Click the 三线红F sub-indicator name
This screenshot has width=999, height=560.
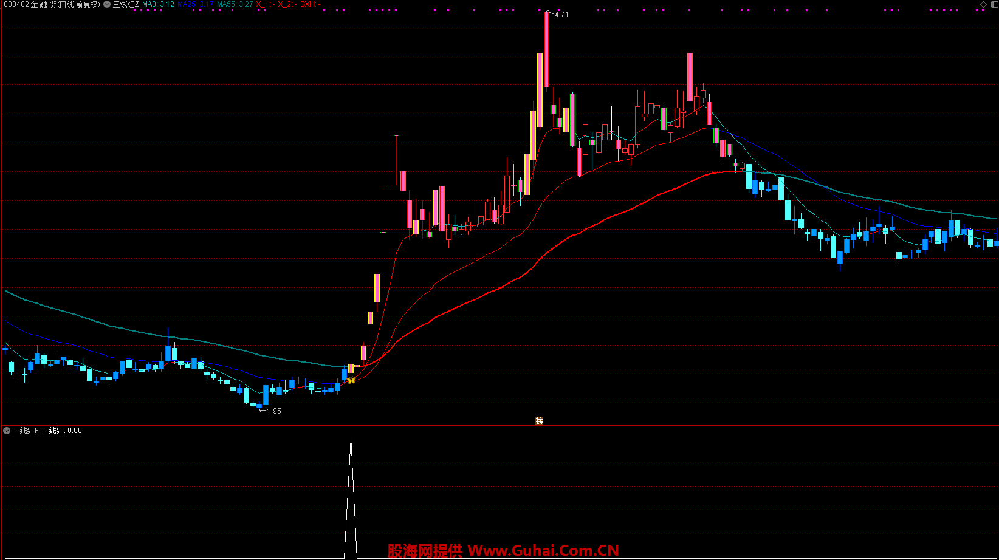26,431
